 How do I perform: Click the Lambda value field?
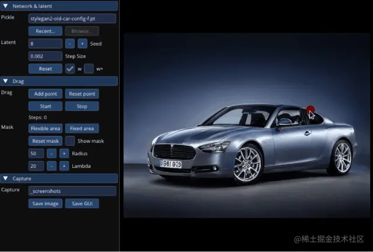click(36, 166)
